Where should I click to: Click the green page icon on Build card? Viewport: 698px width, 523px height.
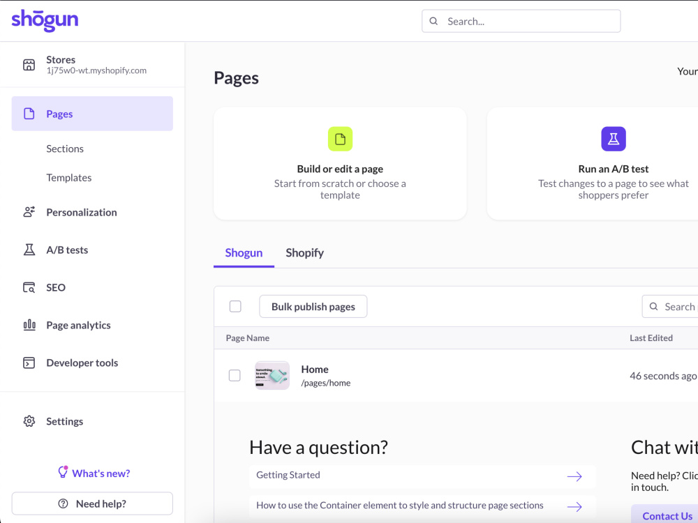340,139
